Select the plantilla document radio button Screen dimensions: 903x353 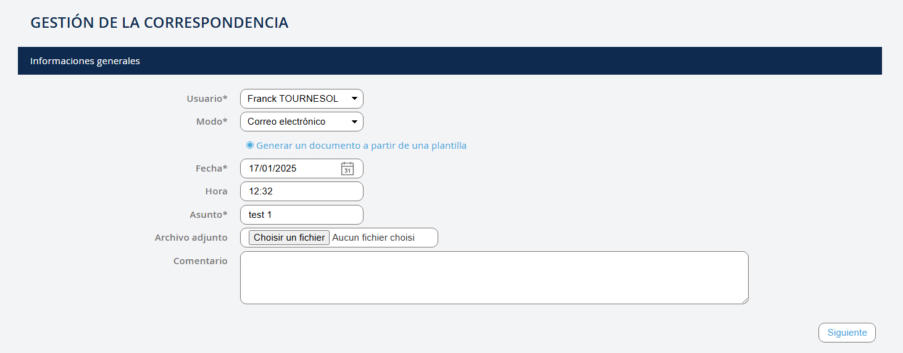tap(250, 145)
